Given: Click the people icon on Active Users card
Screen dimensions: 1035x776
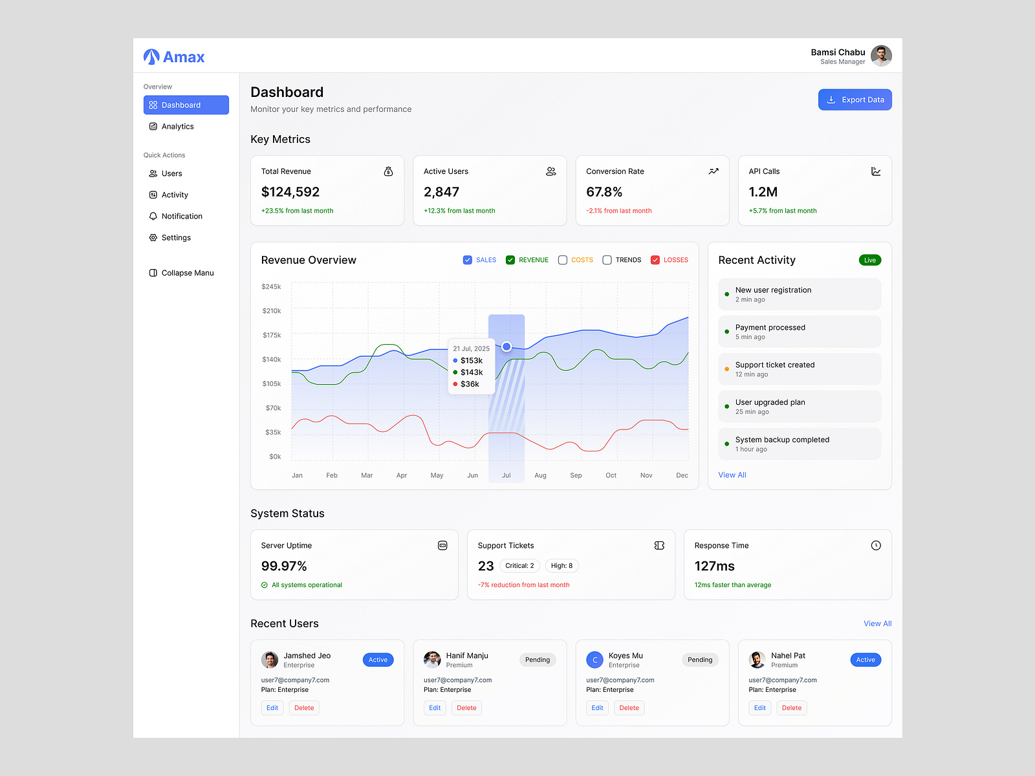Looking at the screenshot, I should coord(550,171).
